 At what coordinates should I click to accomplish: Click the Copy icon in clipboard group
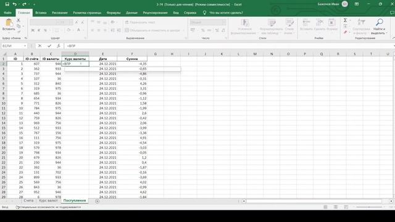(19, 26)
